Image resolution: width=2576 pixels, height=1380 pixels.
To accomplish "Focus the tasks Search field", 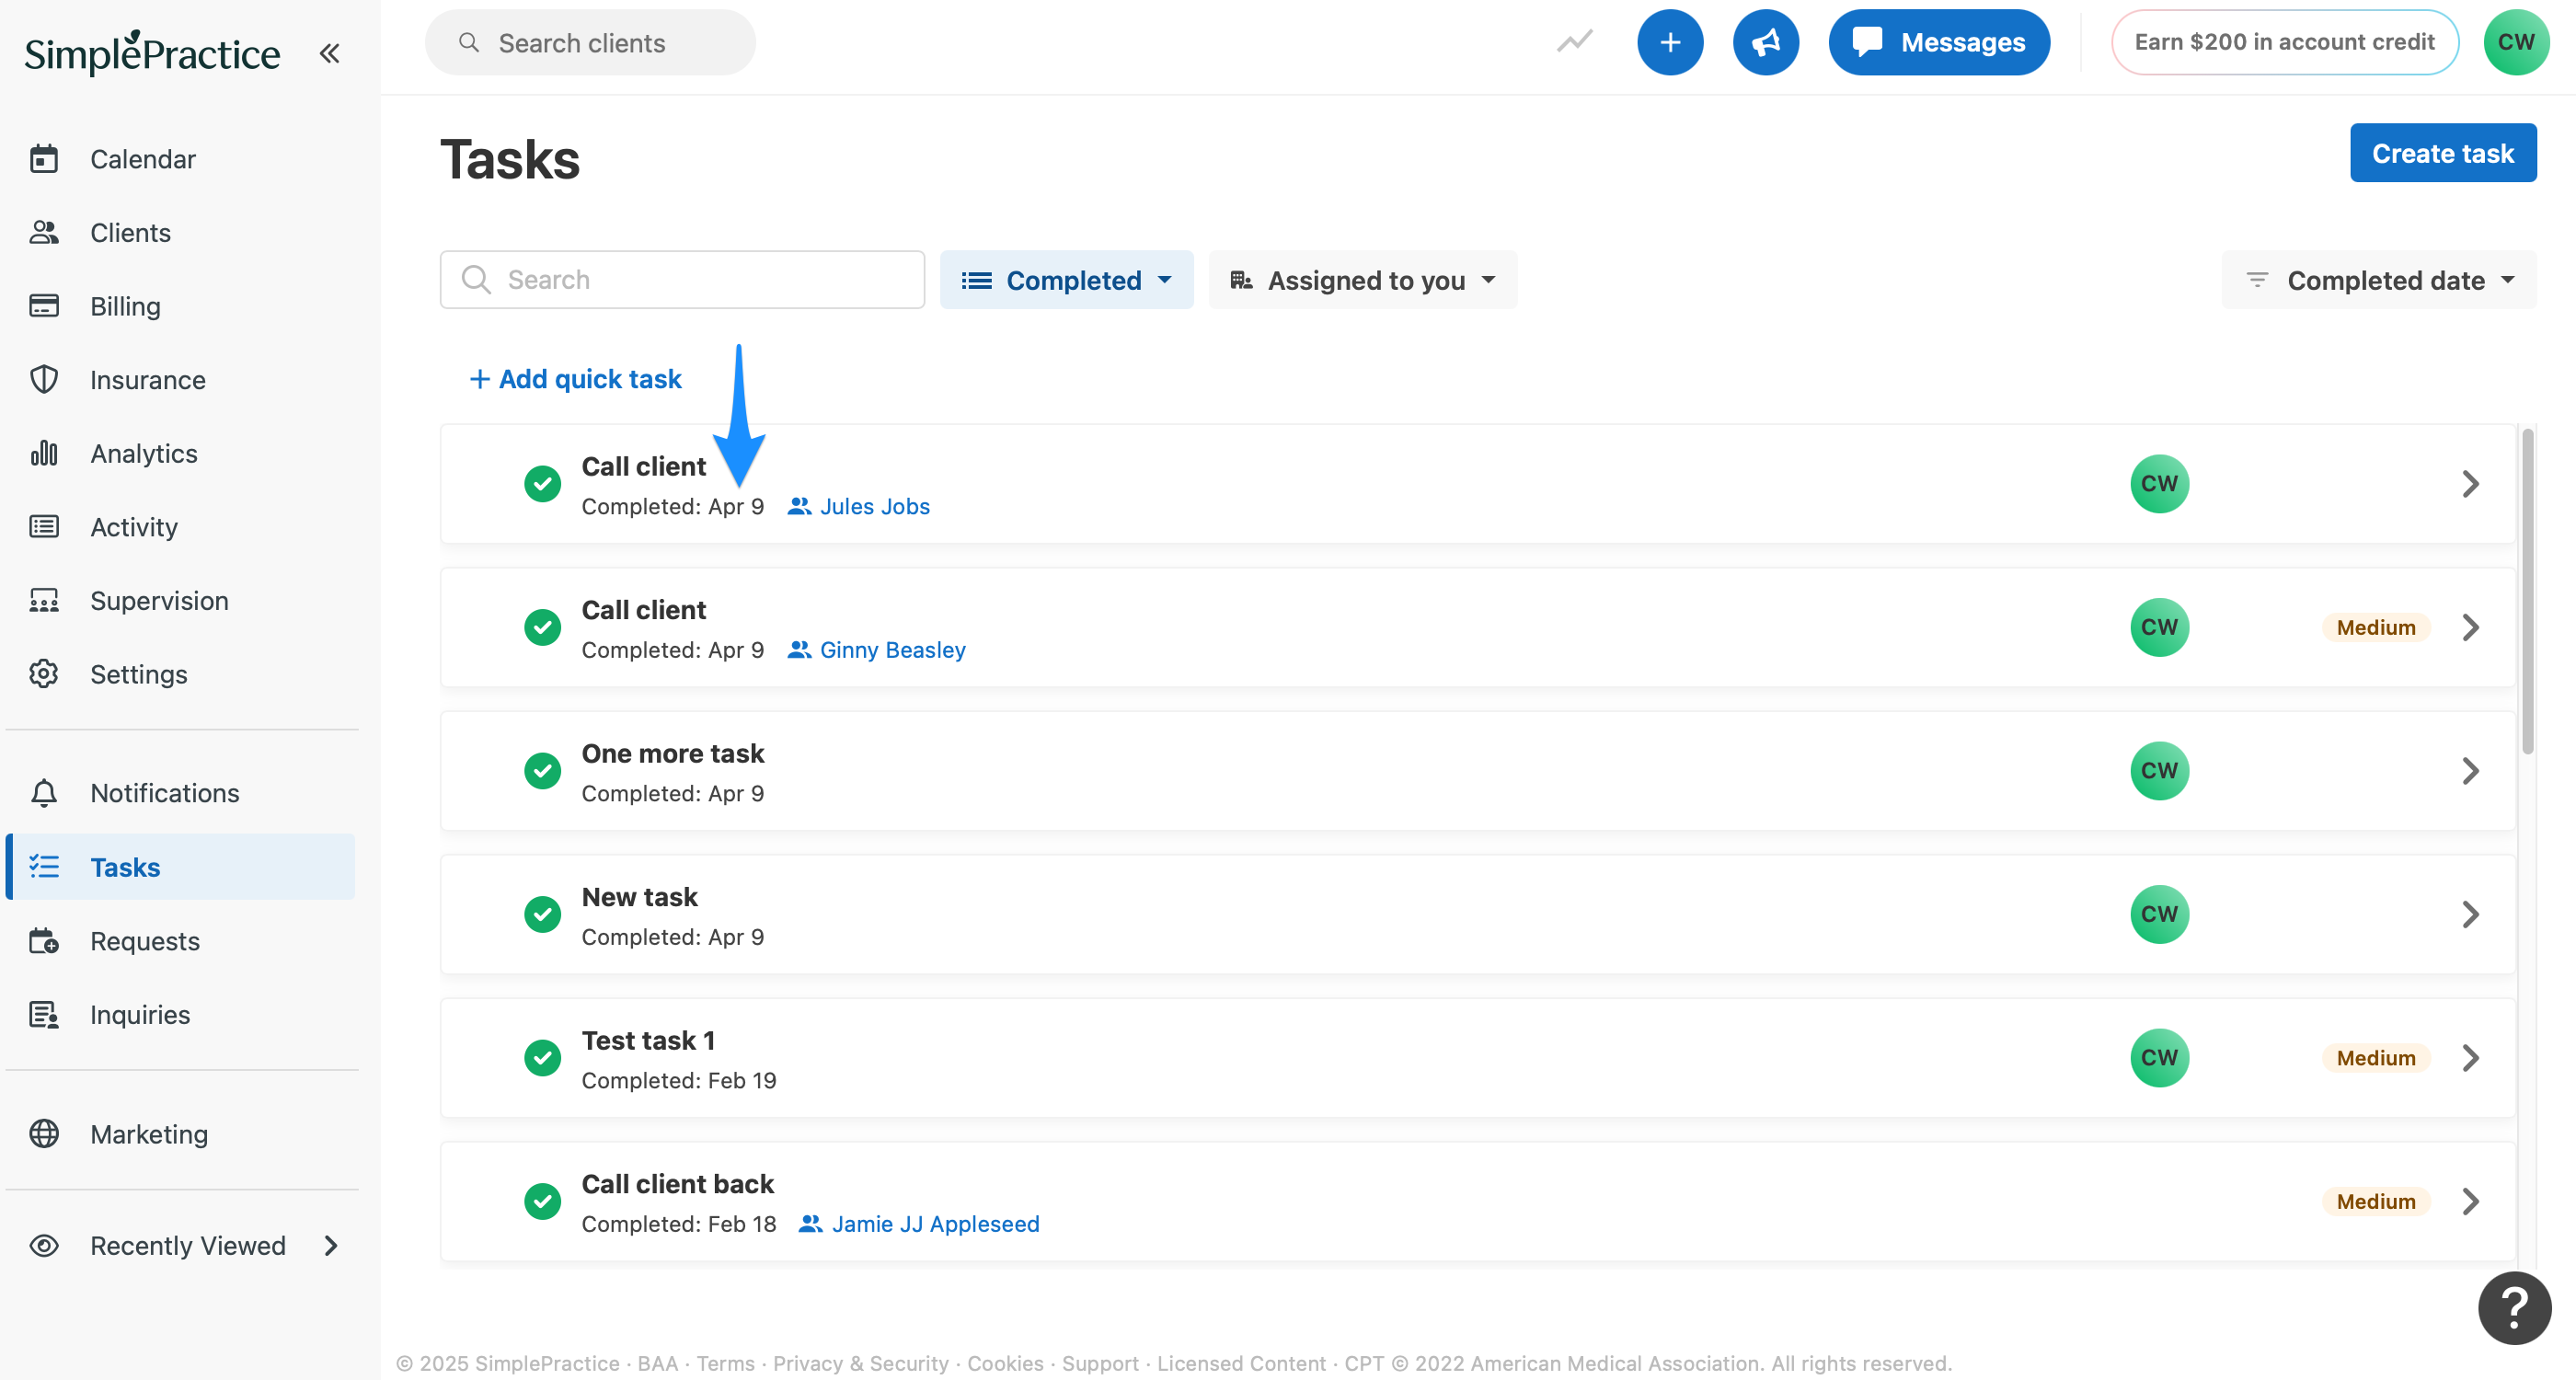I will pyautogui.click(x=682, y=280).
